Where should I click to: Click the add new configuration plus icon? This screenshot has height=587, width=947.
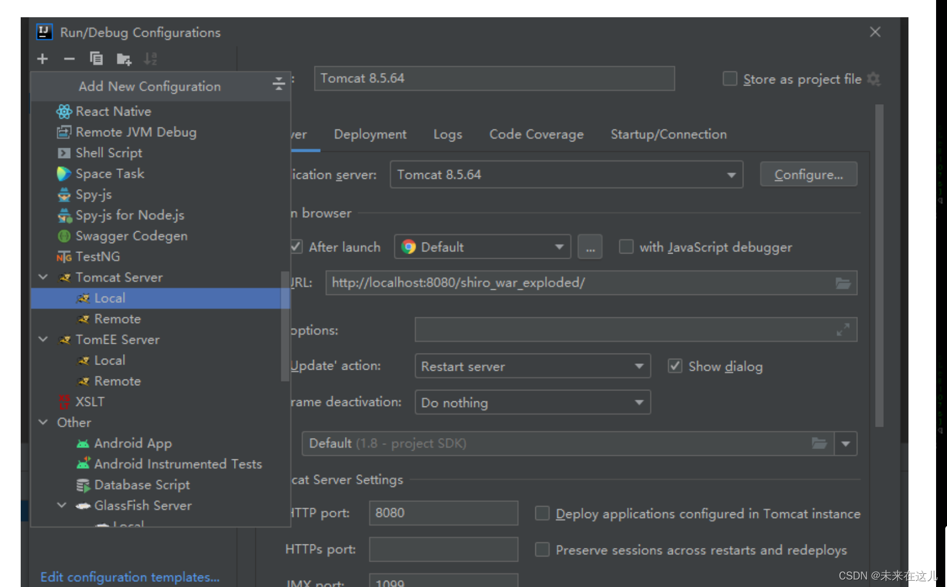coord(41,58)
